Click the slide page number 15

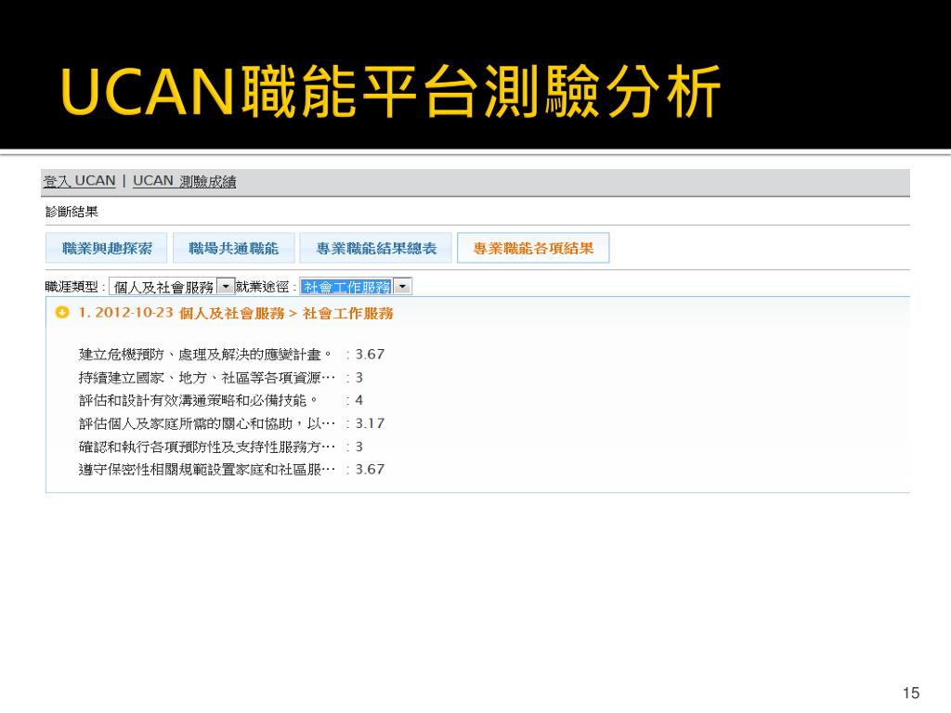click(x=911, y=693)
